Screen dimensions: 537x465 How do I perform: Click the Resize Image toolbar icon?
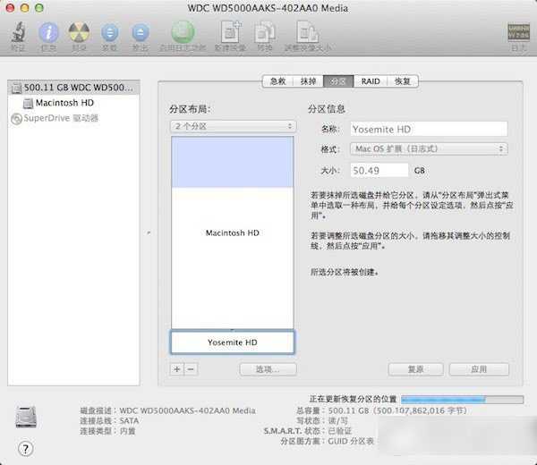click(307, 32)
